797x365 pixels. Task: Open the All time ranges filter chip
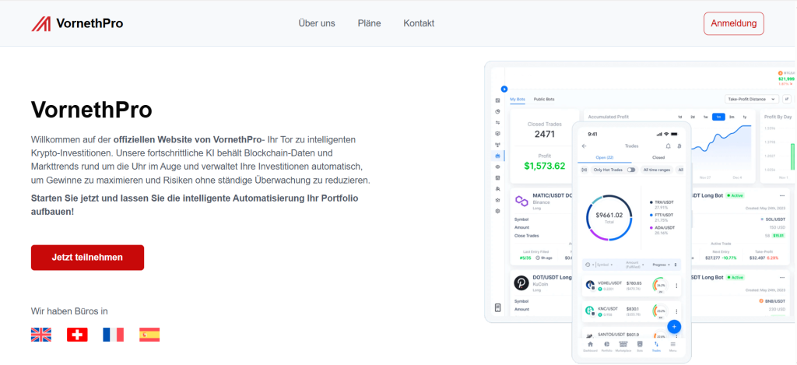tap(657, 170)
